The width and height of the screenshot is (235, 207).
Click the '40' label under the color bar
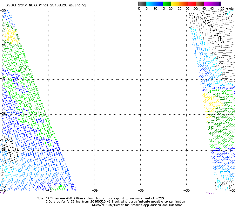(x=204, y=9)
